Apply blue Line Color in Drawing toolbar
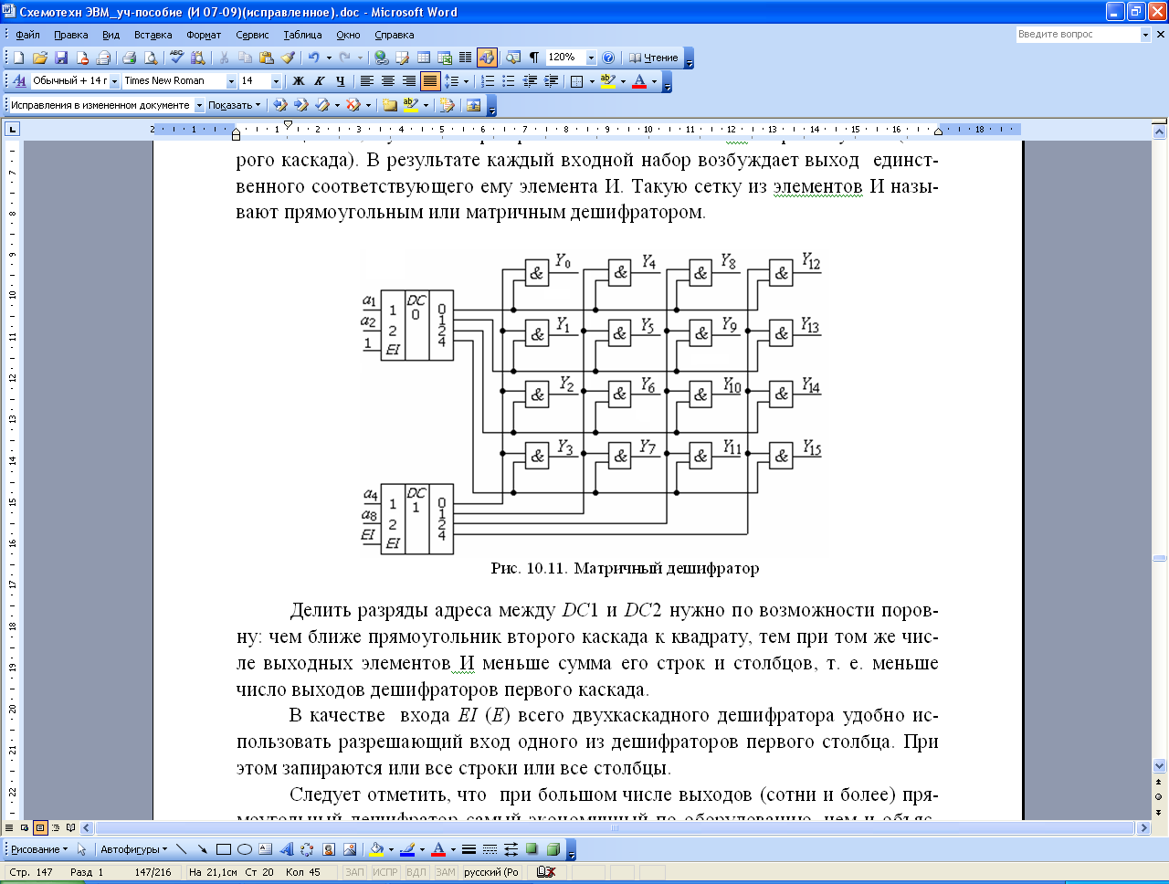1169x884 pixels. (x=407, y=849)
